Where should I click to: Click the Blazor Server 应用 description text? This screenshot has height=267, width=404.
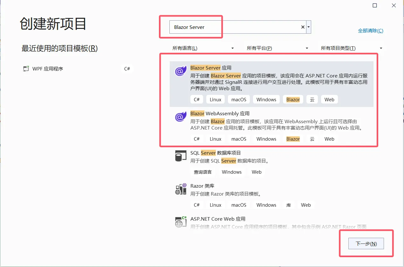(279, 82)
